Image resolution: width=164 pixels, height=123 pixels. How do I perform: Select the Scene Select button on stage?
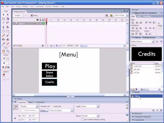tap(50, 74)
